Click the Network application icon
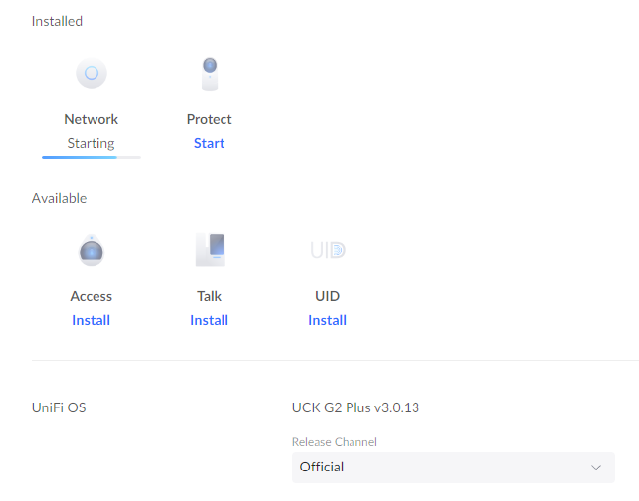Screen dimensions: 639x501 pos(91,73)
